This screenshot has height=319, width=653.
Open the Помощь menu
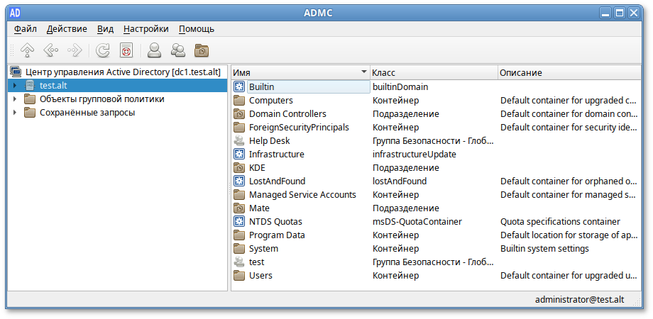point(197,28)
